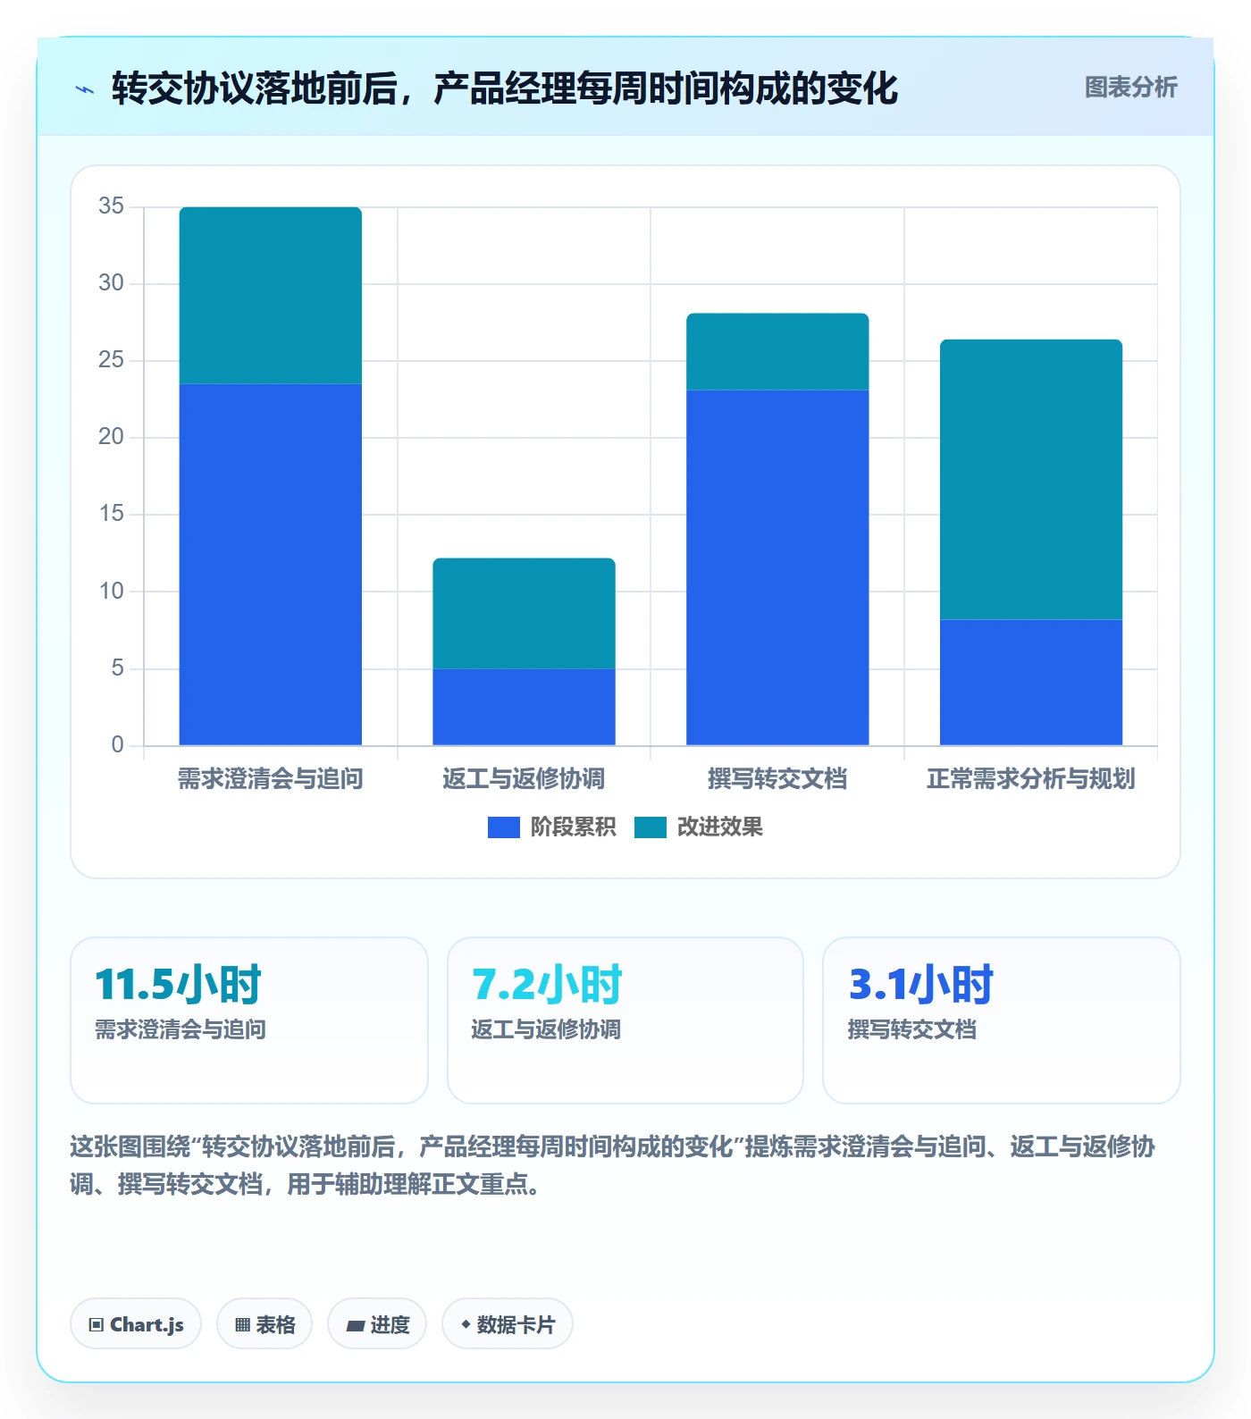Click the x-axis label 需求澄清会与追问
The height and width of the screenshot is (1419, 1251).
click(x=271, y=779)
